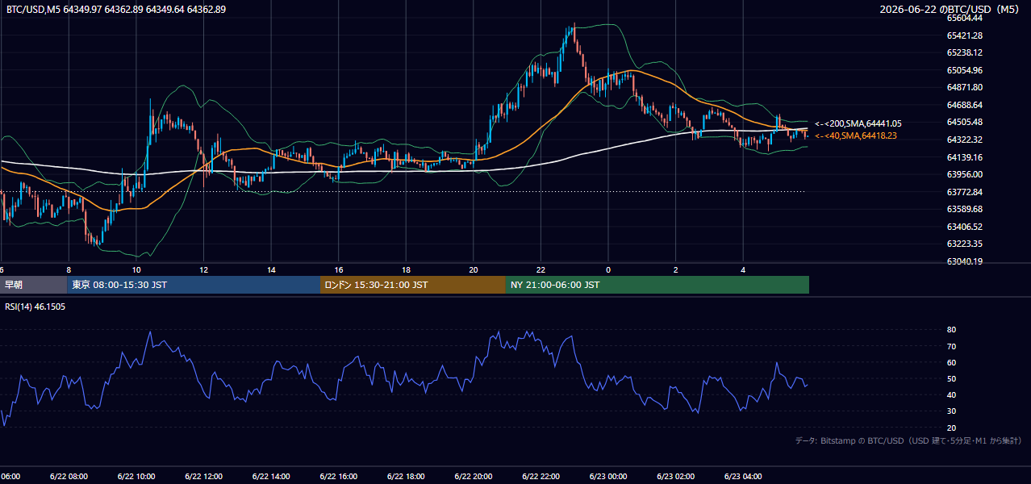
Task: Click the 6/22 10:00 date label
Action: tap(136, 477)
